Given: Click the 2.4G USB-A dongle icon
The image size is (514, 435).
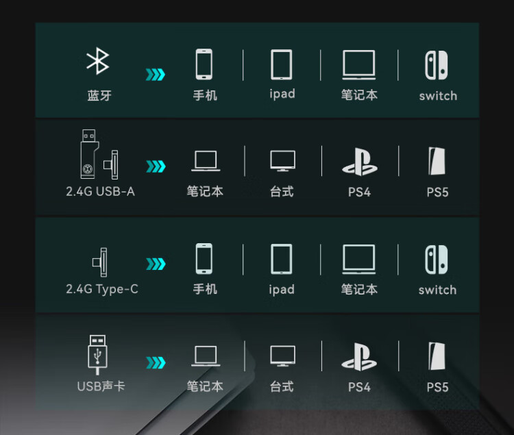Looking at the screenshot, I should pyautogui.click(x=99, y=154).
